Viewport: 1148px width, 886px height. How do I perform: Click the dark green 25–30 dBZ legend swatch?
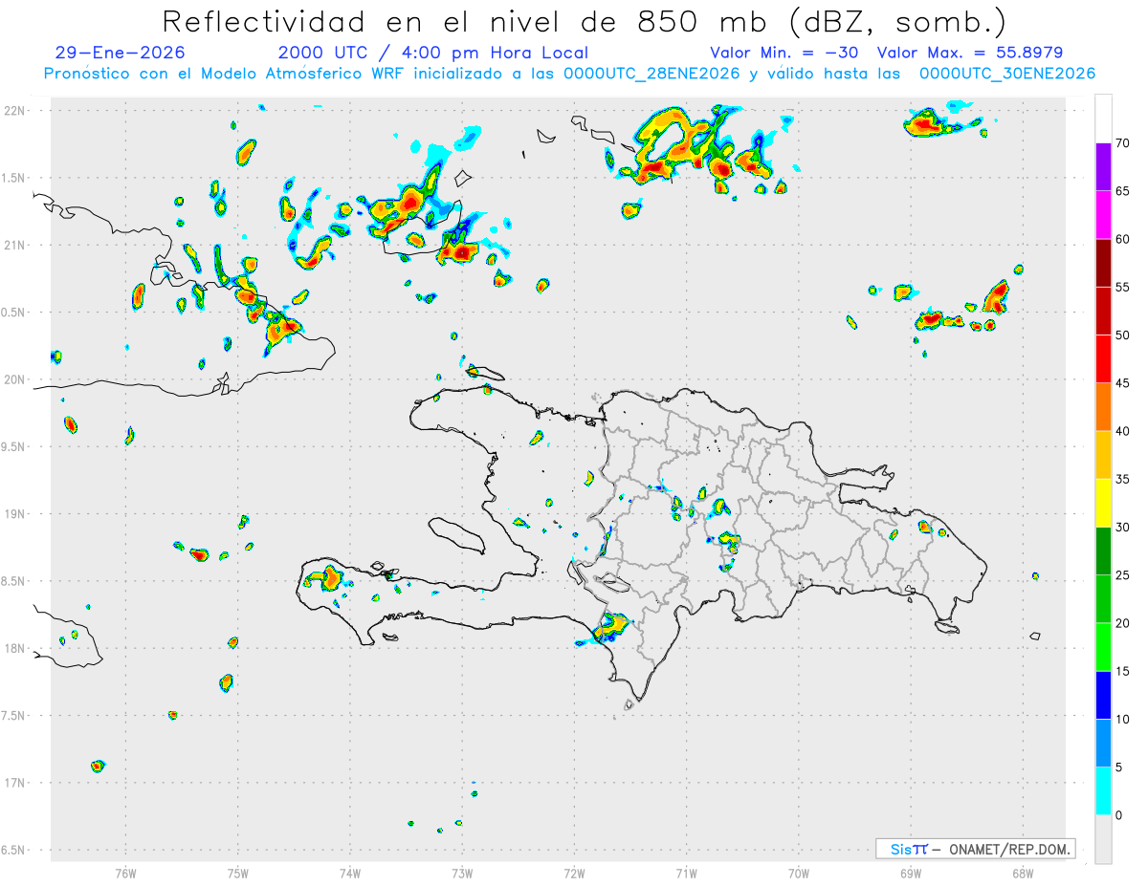1103,551
